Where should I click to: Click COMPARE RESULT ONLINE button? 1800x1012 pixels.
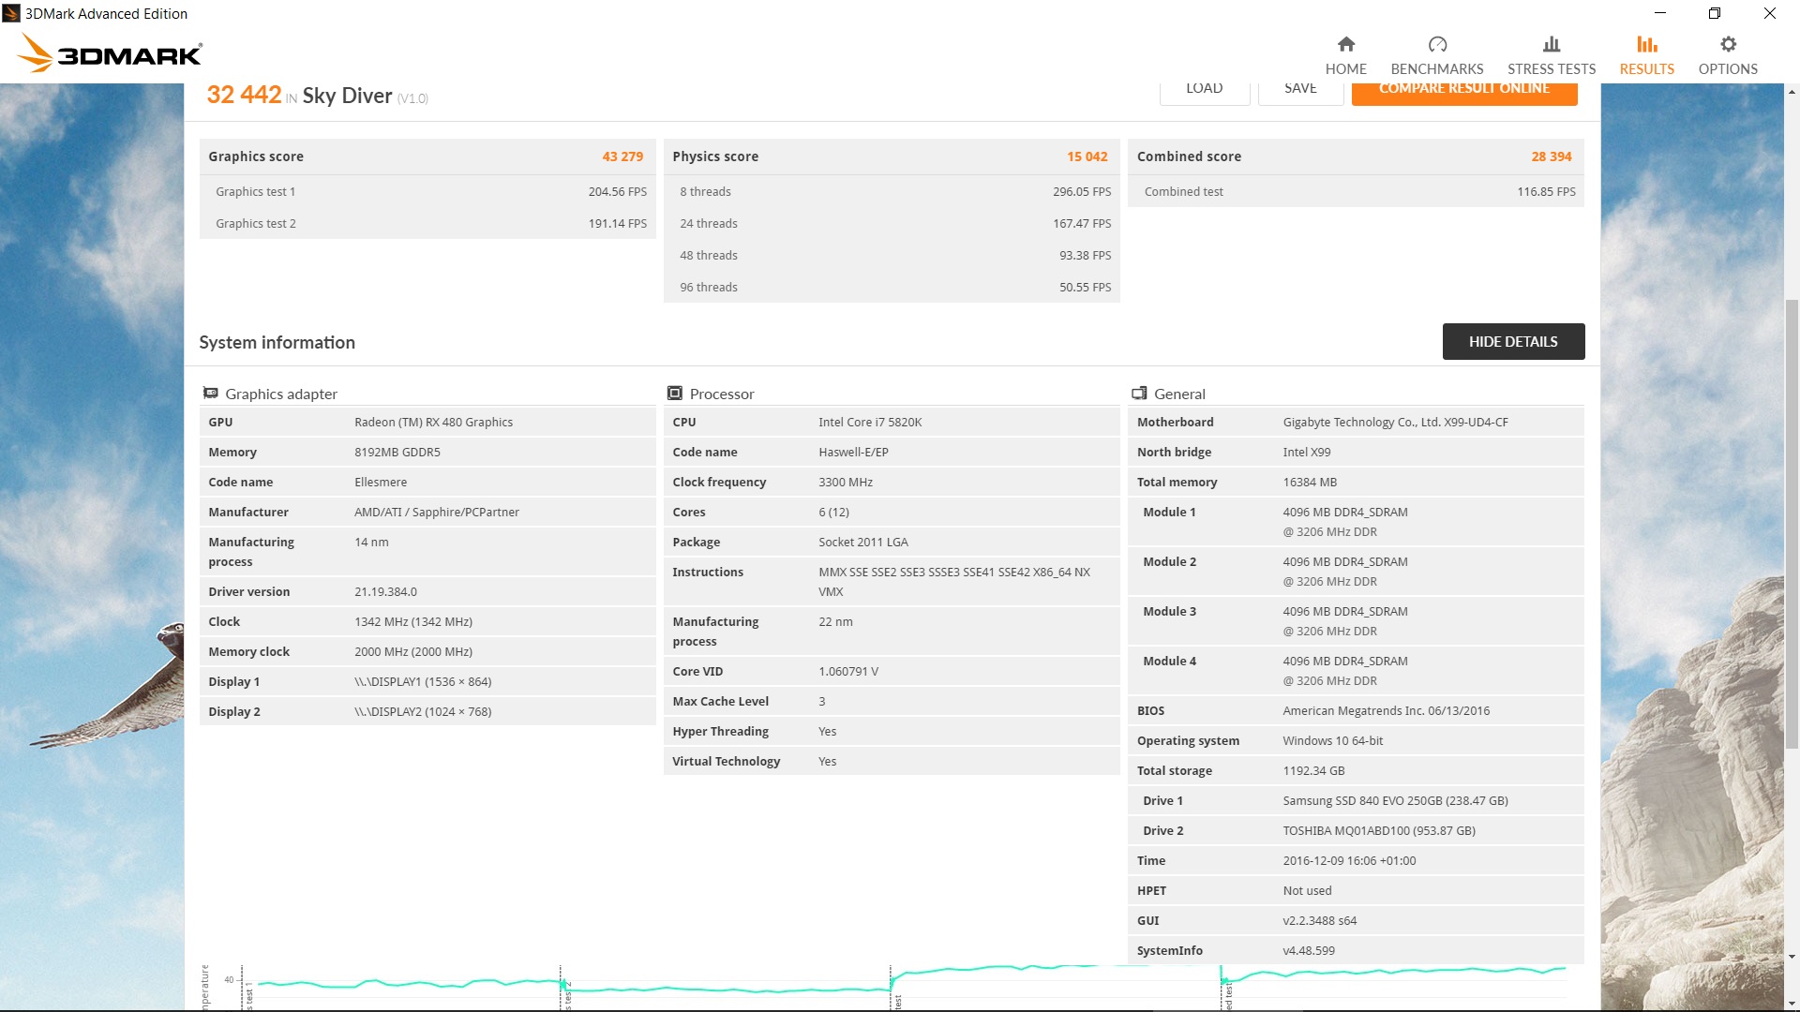pos(1464,93)
